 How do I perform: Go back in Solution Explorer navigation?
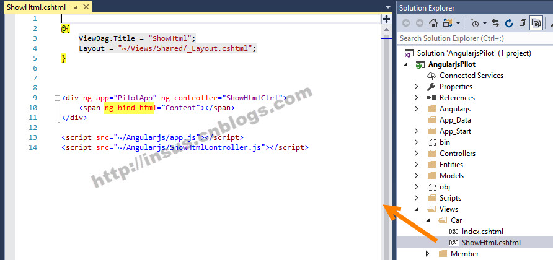pyautogui.click(x=406, y=23)
